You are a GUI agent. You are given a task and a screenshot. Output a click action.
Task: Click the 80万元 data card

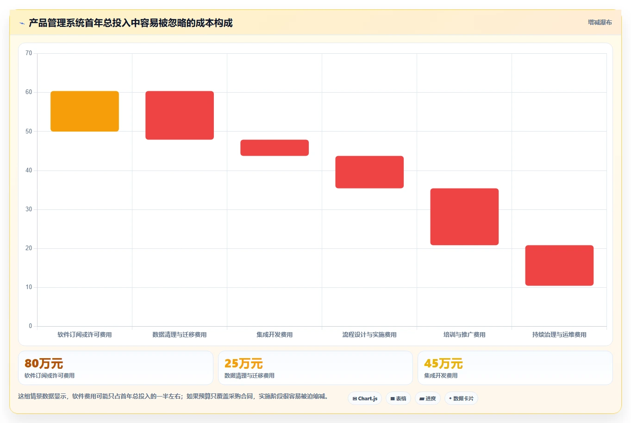point(116,368)
